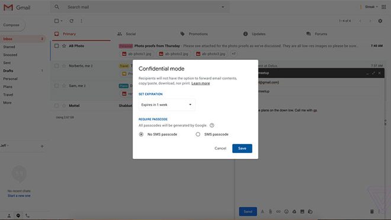The image size is (391, 220).
Task: Switch to the Forums tab
Action: 317,34
